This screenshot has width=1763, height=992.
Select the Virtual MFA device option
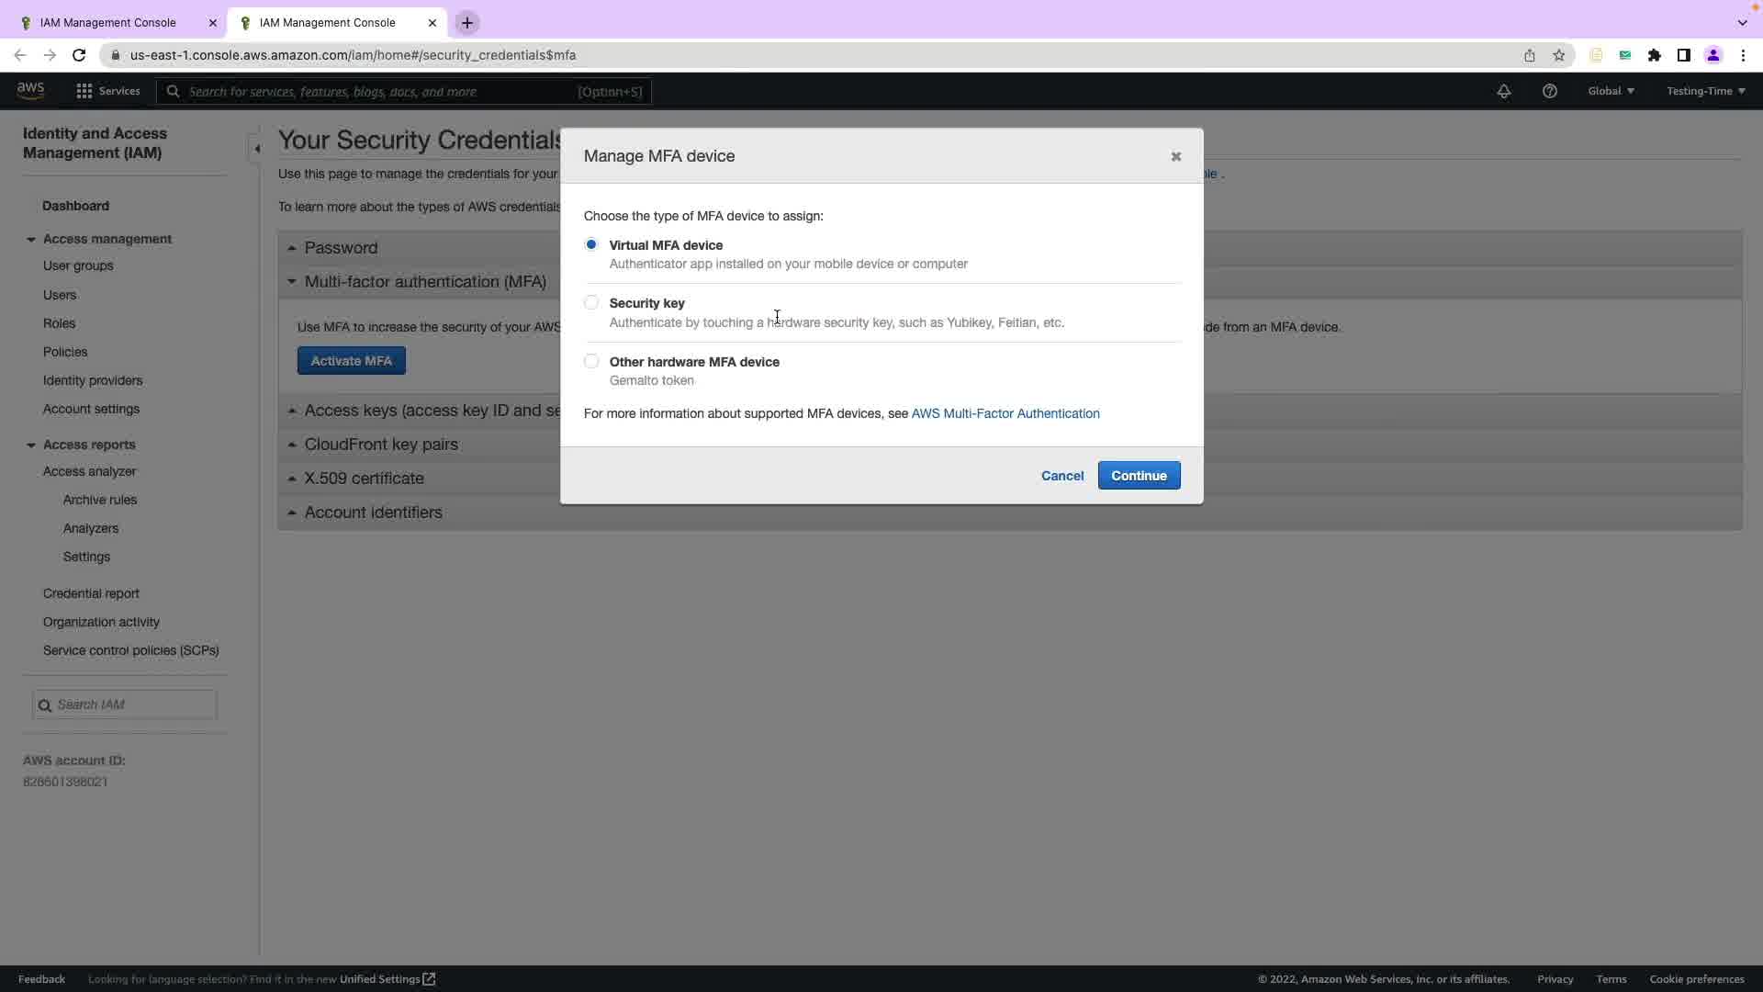[x=591, y=244]
